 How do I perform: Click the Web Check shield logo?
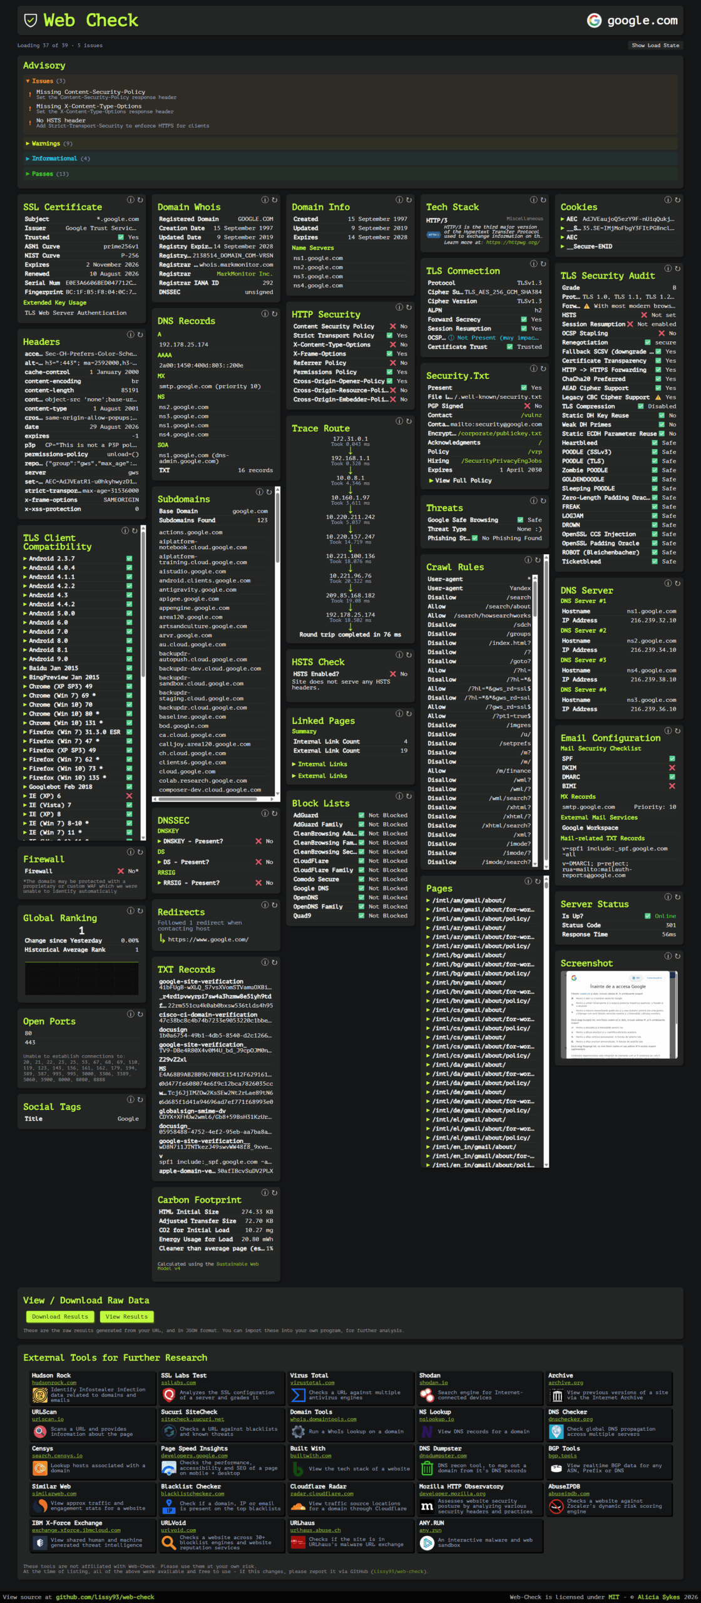[30, 21]
